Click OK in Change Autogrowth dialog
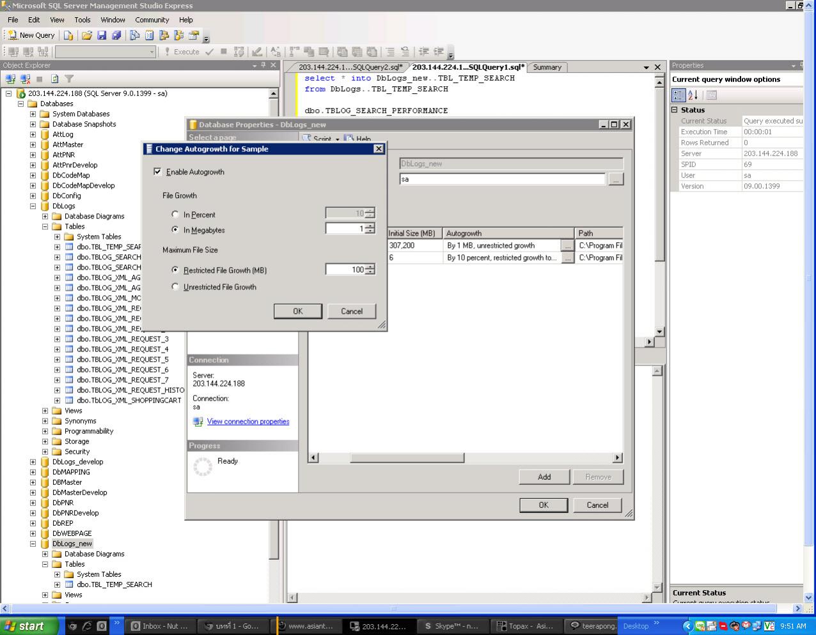The image size is (816, 635). tap(298, 311)
